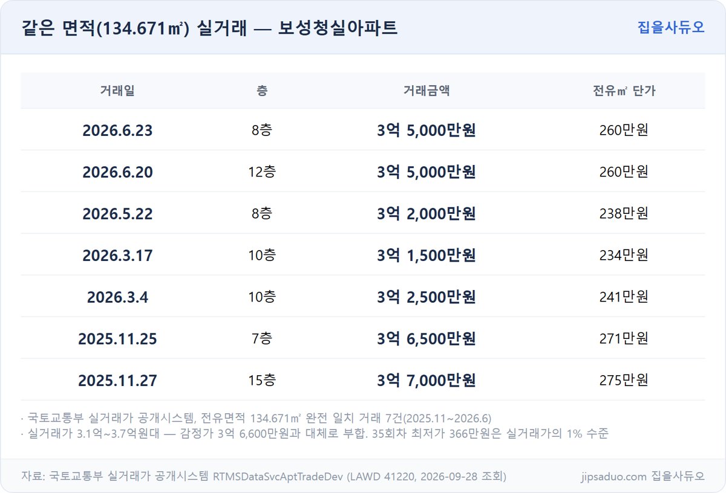Click the title 같은 면적 실거래 보성청실아파트
The height and width of the screenshot is (493, 726).
[209, 28]
